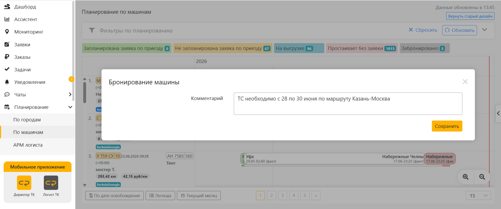Open Заявки from the sidebar
This screenshot has height=209, width=501.
click(22, 45)
